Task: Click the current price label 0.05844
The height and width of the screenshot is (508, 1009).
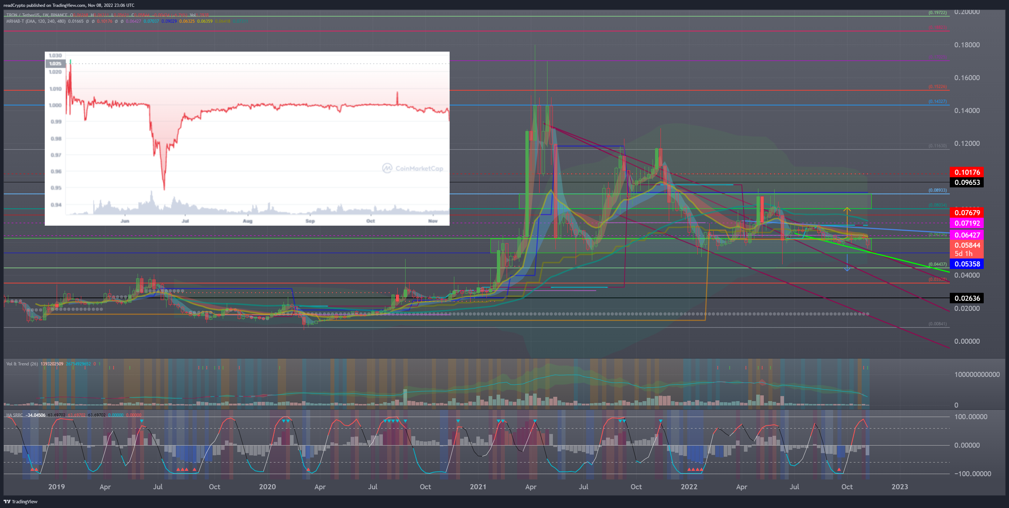Action: [967, 245]
